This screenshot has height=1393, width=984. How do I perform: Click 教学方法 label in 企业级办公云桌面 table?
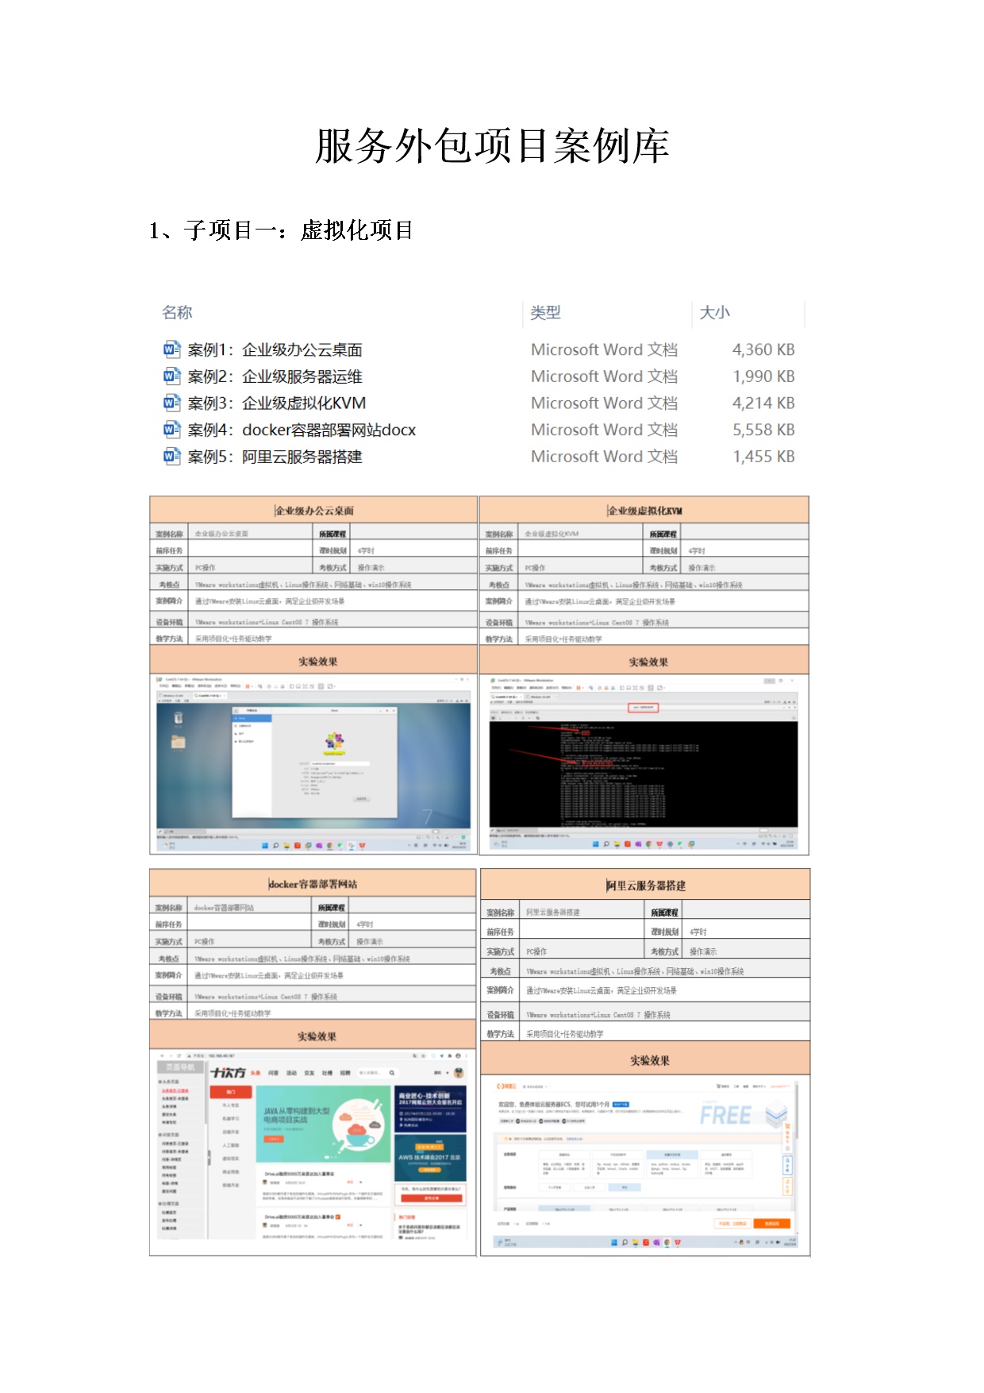click(x=169, y=639)
